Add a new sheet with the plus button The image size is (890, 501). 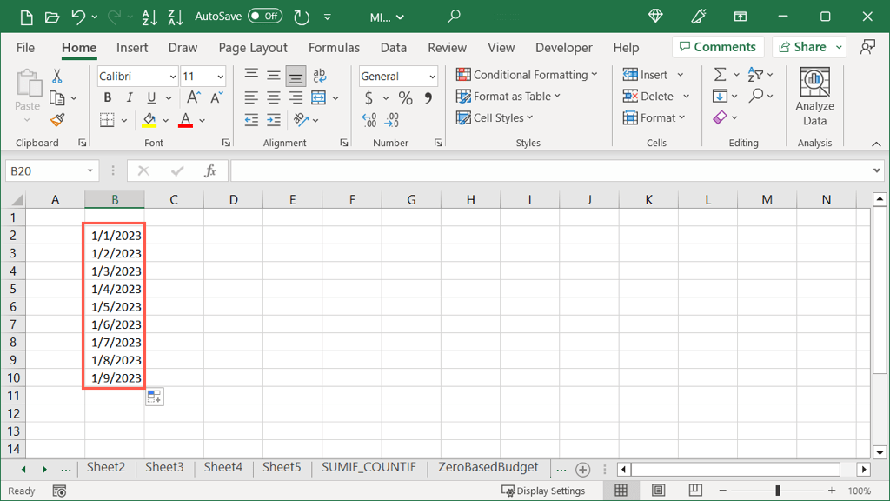click(x=582, y=469)
